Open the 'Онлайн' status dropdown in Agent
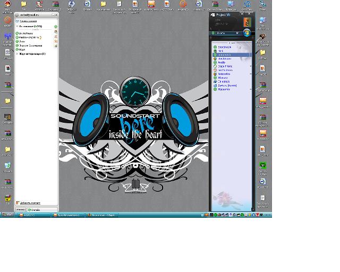Image resolution: width=340 pixels, height=272 pixels. coord(42,210)
